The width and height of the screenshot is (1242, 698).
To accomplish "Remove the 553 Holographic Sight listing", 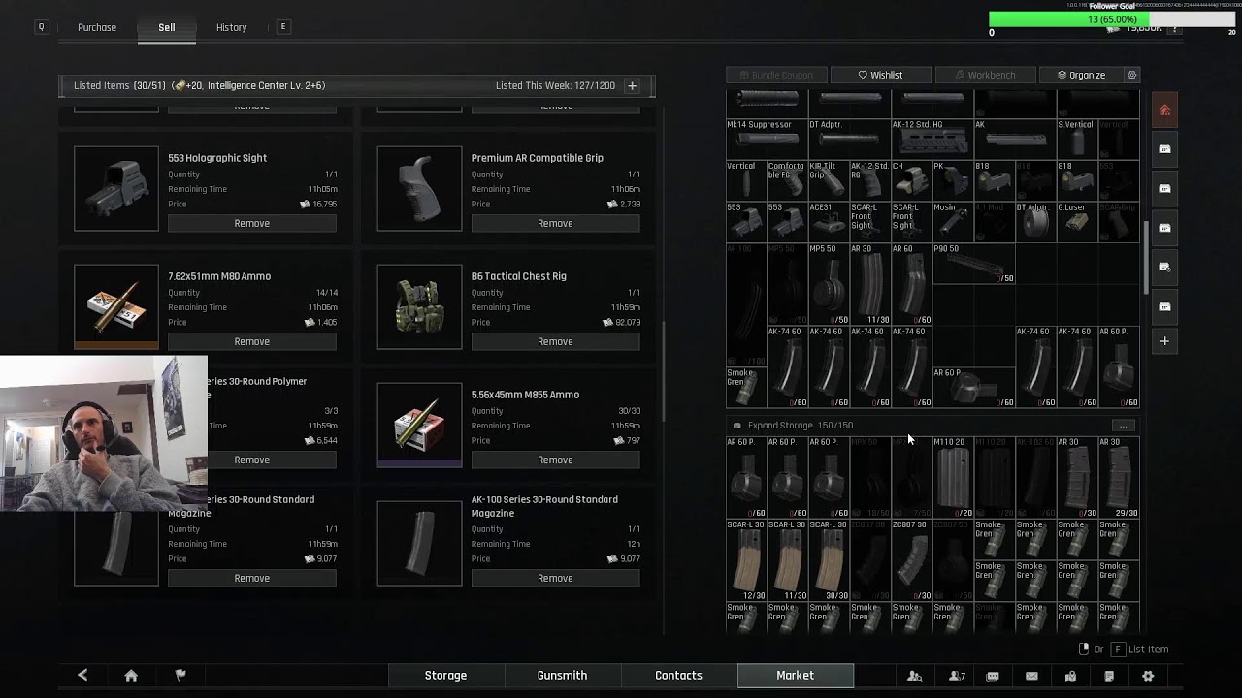I will (x=252, y=223).
